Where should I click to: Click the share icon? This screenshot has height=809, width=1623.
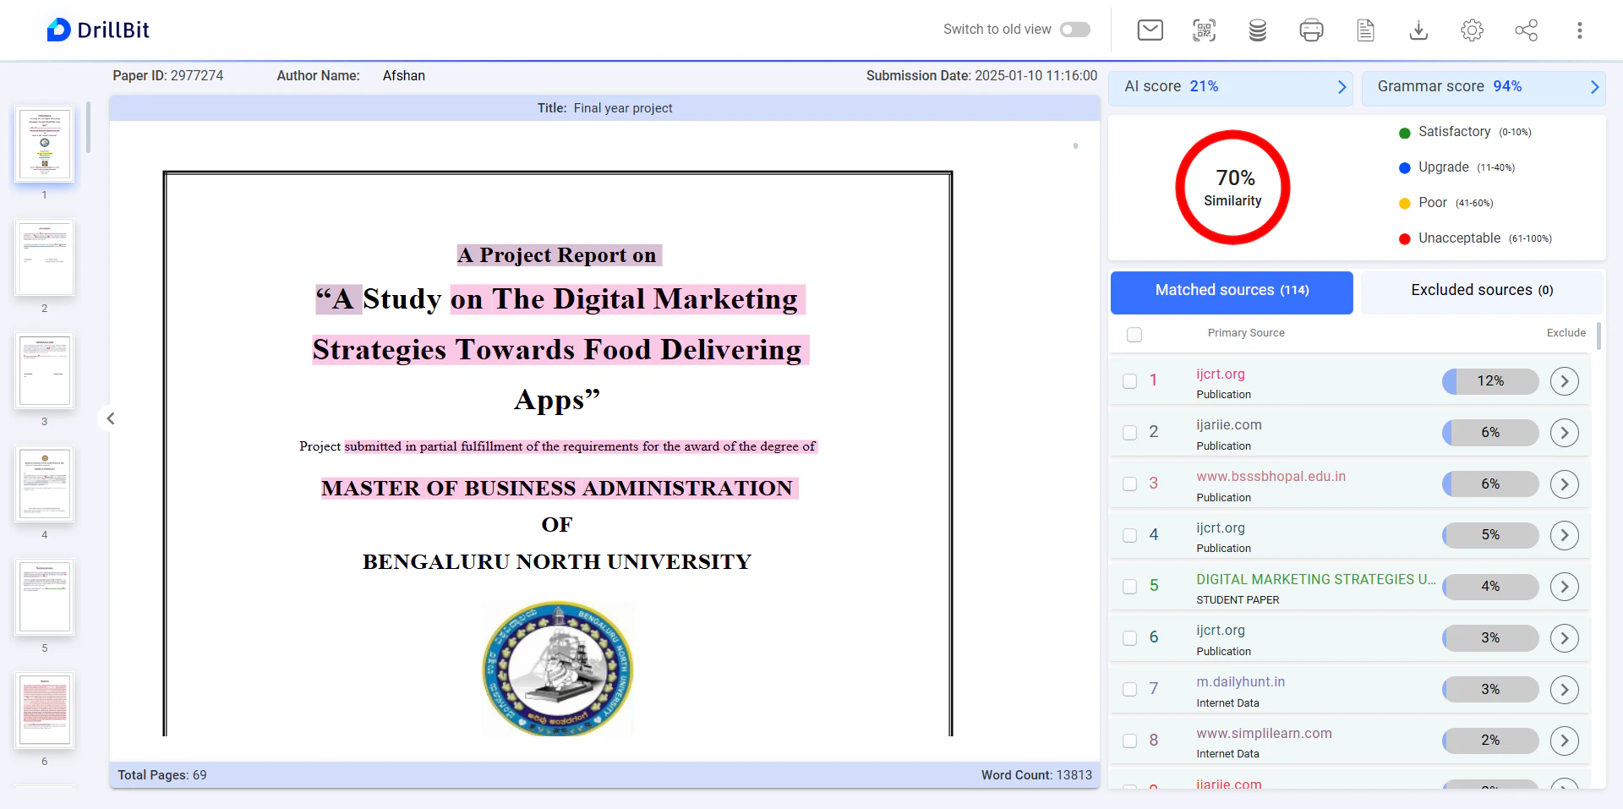pyautogui.click(x=1526, y=30)
